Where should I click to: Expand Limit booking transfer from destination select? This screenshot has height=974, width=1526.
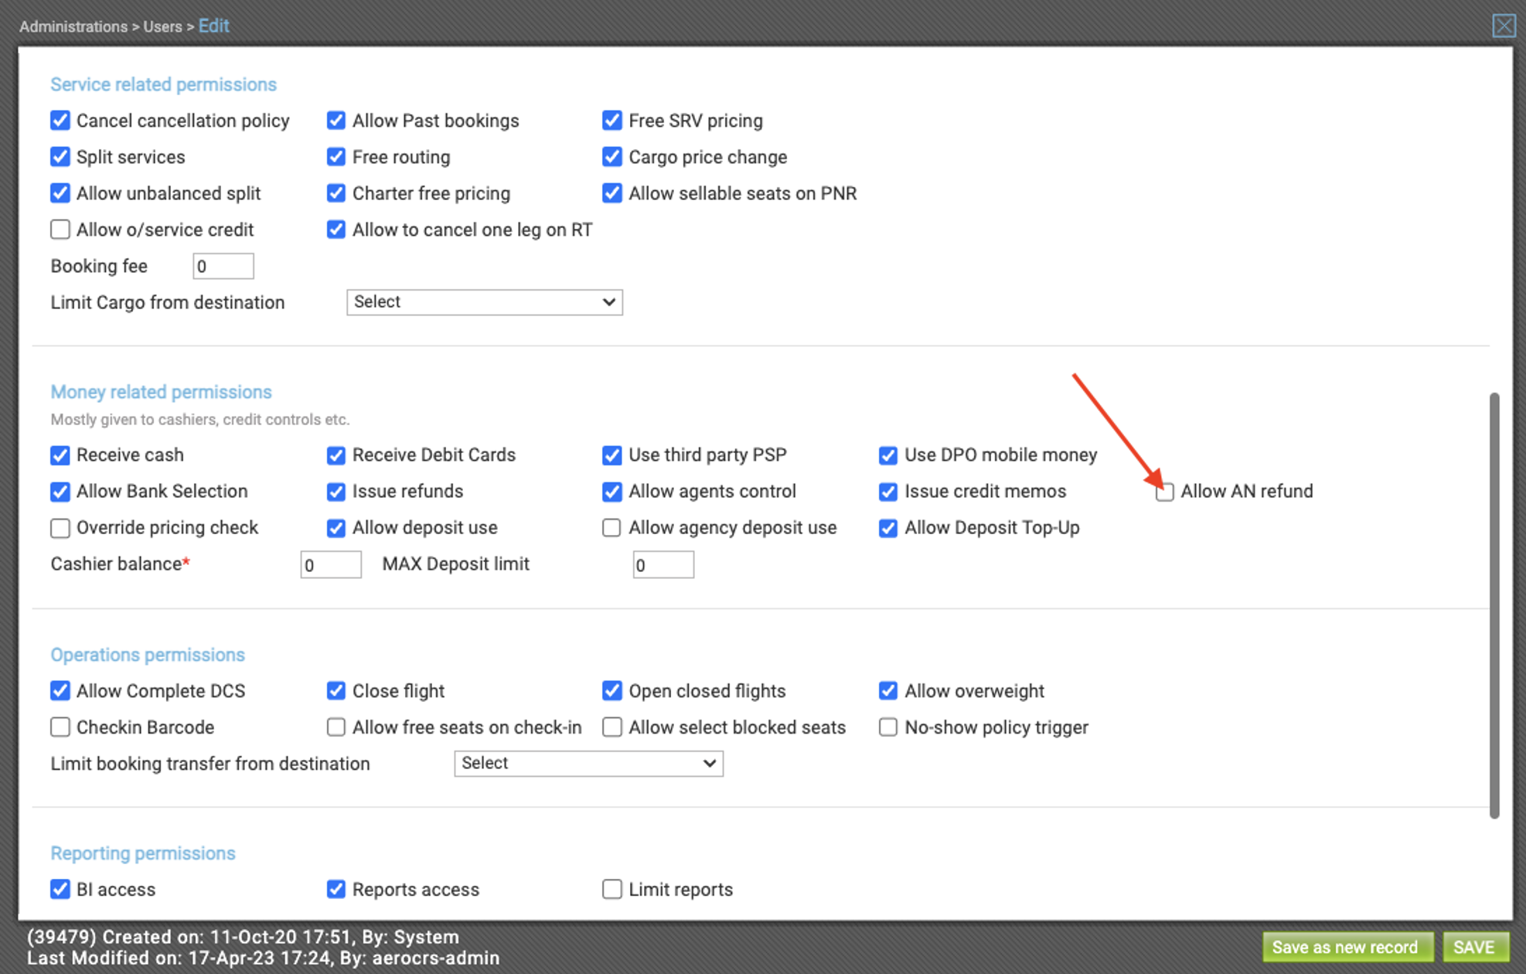click(x=588, y=764)
